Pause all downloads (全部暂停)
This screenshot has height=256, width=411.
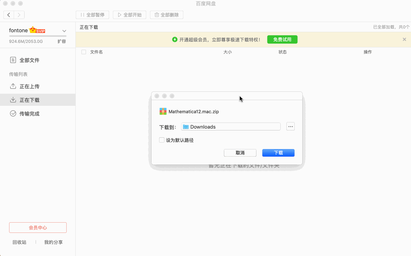tap(92, 15)
